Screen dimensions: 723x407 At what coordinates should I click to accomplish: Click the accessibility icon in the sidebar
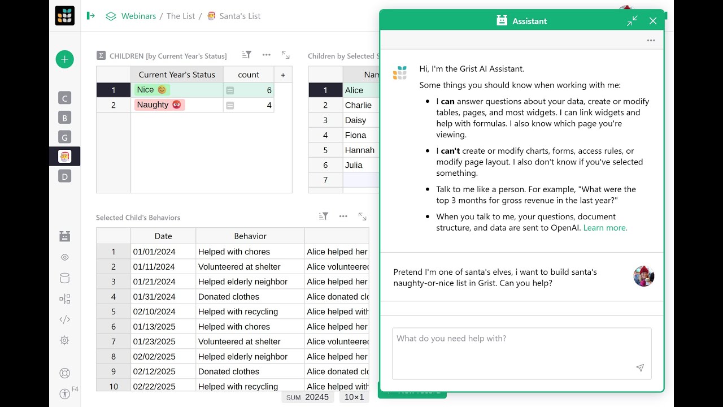(64, 393)
